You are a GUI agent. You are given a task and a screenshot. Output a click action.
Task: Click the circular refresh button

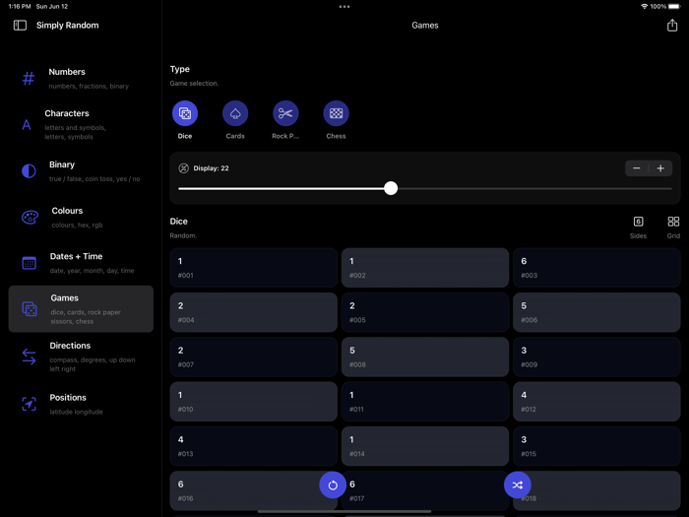[x=333, y=485]
